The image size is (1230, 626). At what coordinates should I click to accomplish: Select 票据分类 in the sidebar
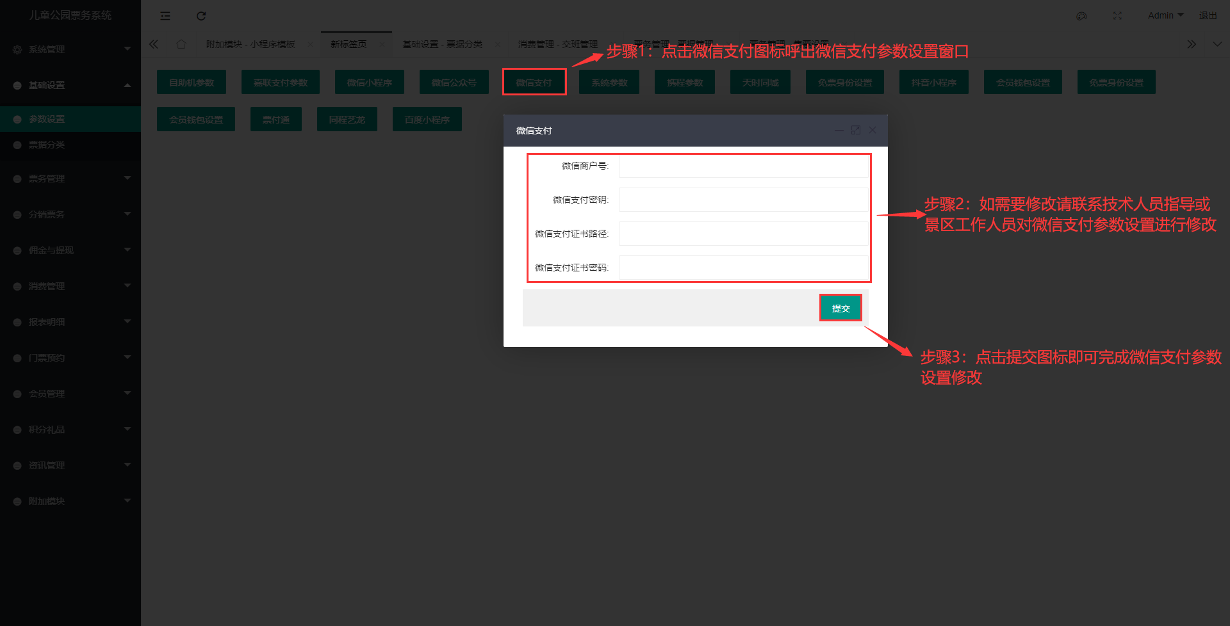[70, 145]
